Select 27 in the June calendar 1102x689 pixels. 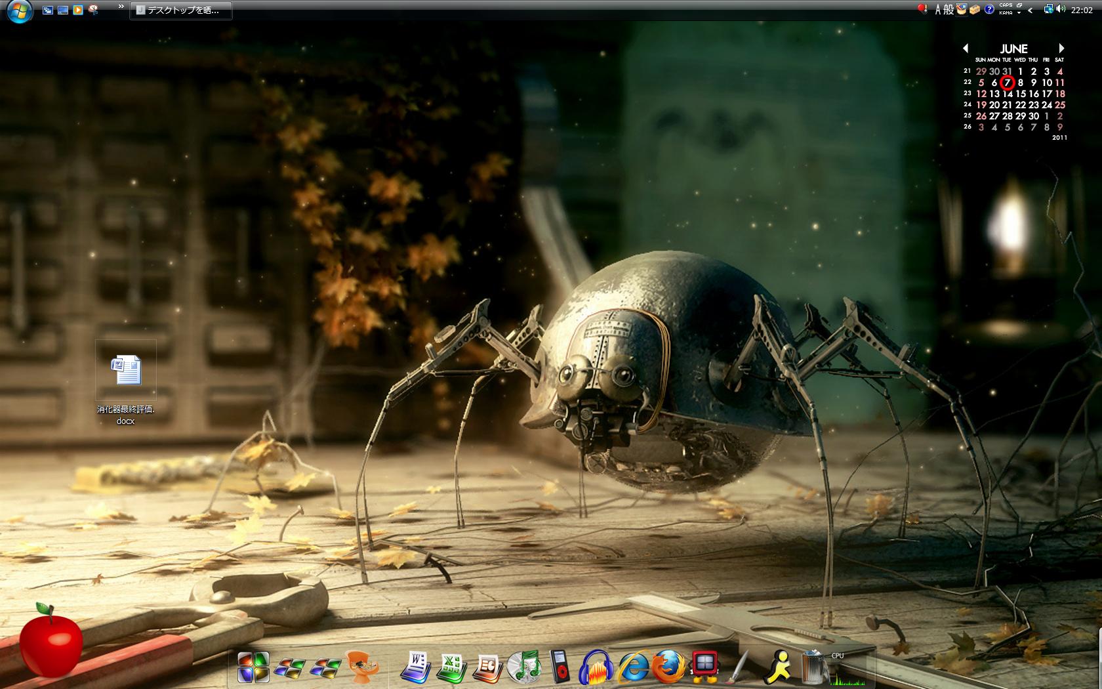click(x=994, y=116)
